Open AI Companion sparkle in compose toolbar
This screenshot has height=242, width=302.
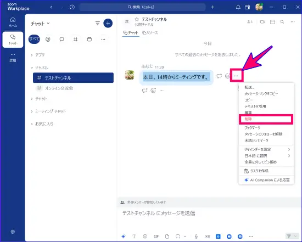(x=124, y=236)
